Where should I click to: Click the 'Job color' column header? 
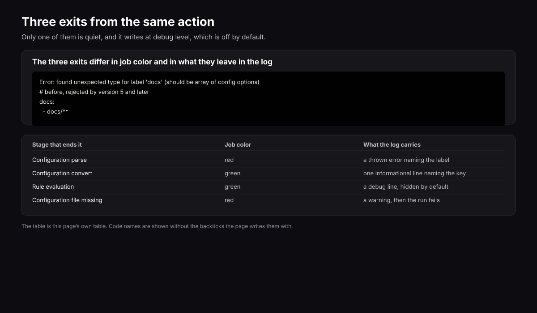click(x=238, y=144)
